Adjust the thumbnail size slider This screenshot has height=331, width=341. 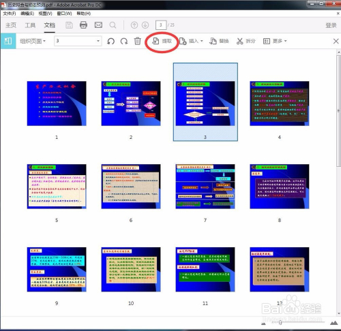pyautogui.click(x=280, y=322)
